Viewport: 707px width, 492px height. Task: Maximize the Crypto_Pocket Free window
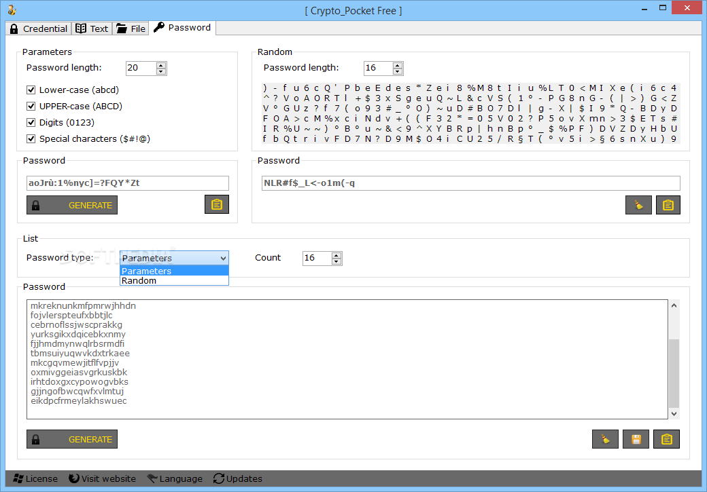pyautogui.click(x=662, y=8)
